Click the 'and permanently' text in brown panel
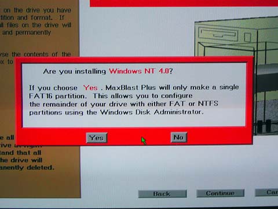The height and width of the screenshot is (209, 278). pyautogui.click(x=27, y=33)
